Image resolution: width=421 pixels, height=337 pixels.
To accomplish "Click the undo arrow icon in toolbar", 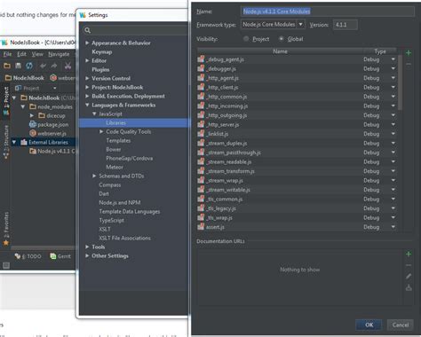I will click(43, 66).
